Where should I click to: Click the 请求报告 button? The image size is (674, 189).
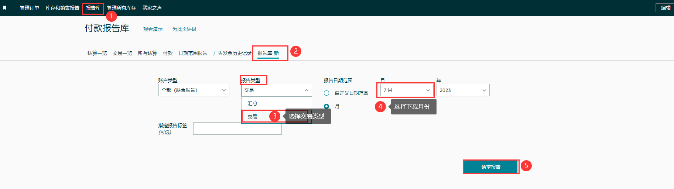coord(491,167)
